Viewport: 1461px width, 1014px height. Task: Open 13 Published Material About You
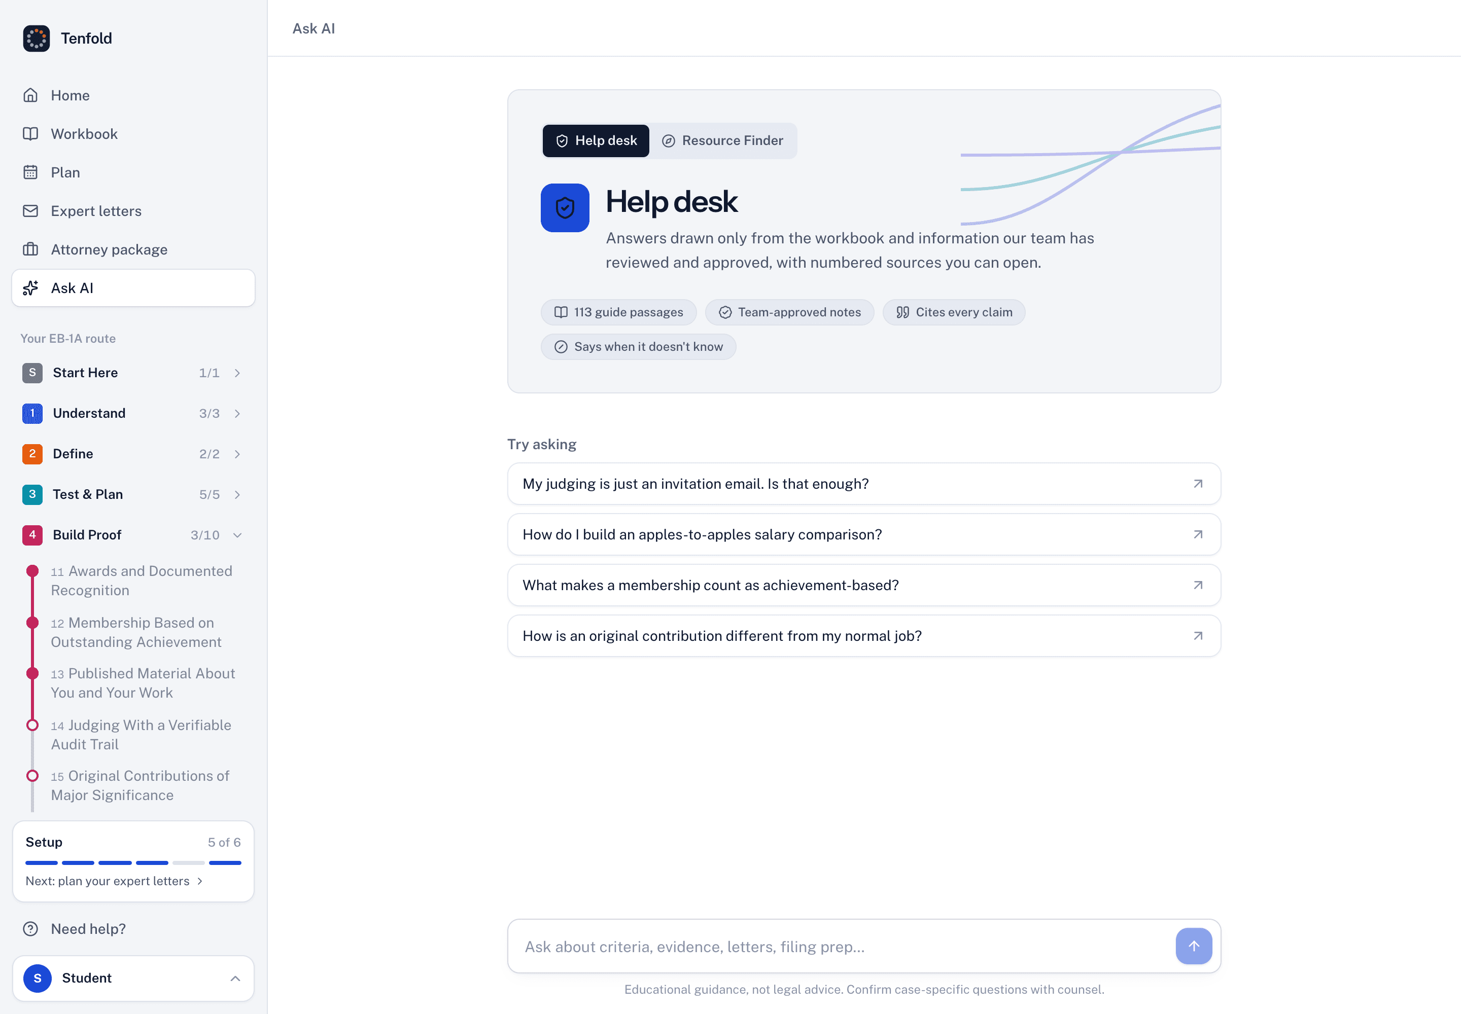pos(143,683)
